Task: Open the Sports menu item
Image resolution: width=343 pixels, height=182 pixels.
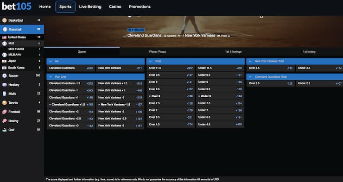Action: click(x=65, y=7)
